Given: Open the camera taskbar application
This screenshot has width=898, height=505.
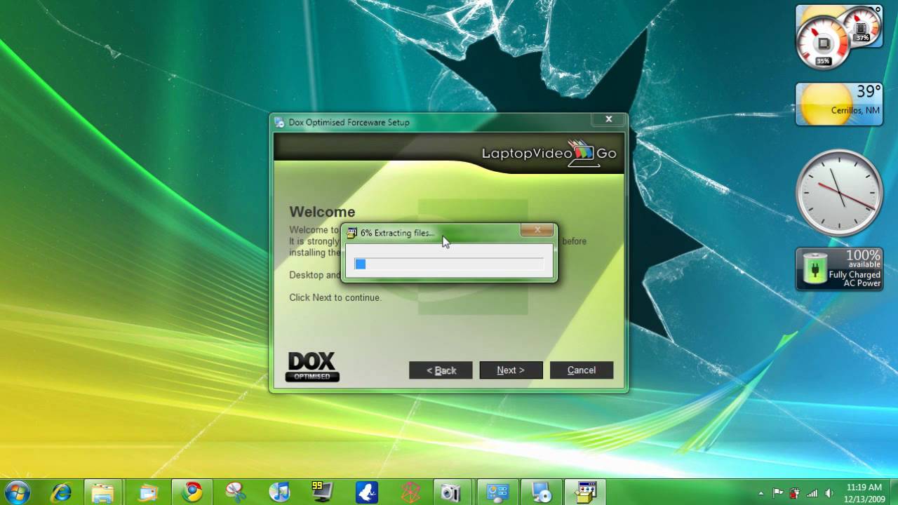Looking at the screenshot, I should point(450,493).
